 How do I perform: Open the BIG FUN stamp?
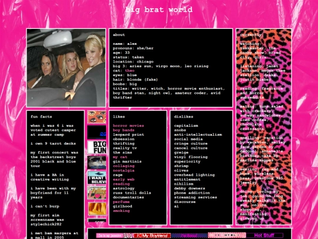click(x=97, y=148)
